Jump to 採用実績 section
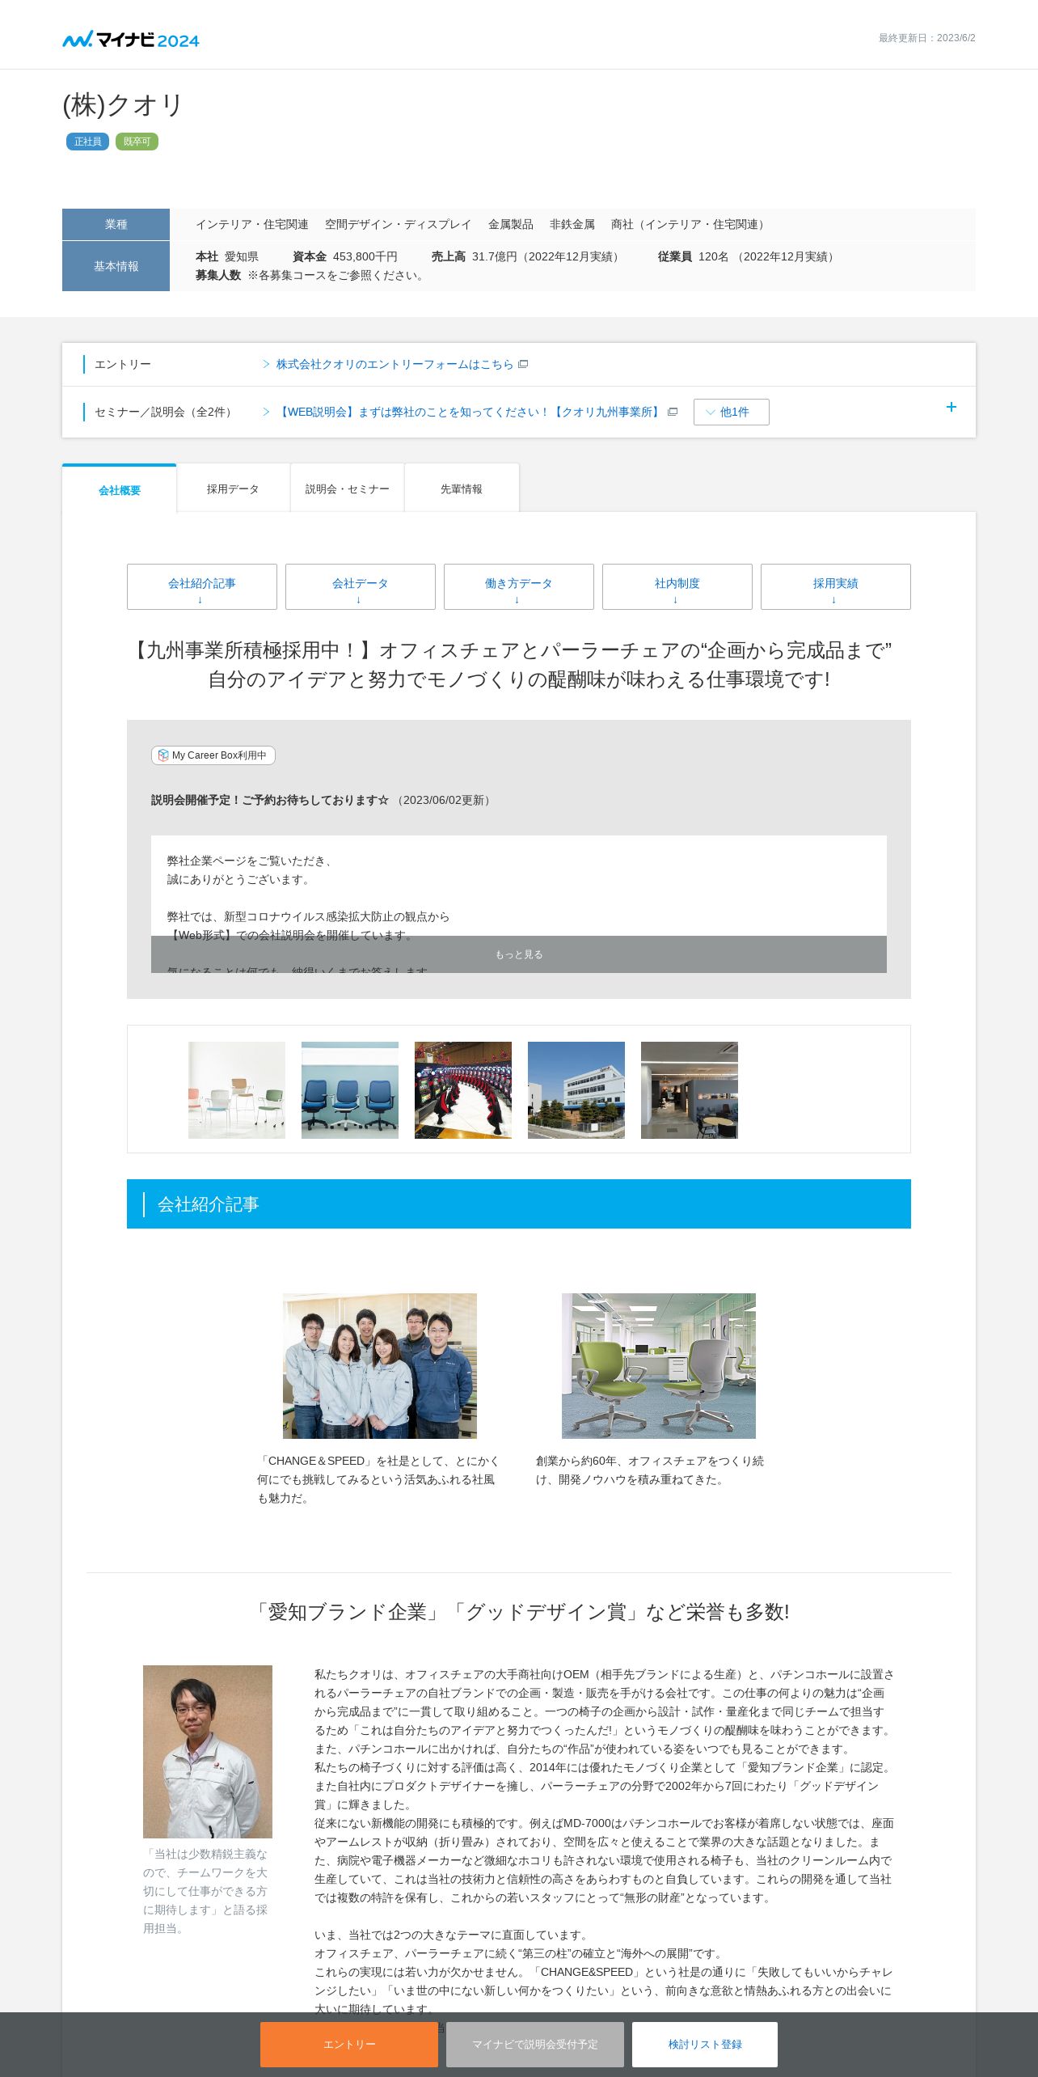The height and width of the screenshot is (2077, 1038). (x=835, y=586)
